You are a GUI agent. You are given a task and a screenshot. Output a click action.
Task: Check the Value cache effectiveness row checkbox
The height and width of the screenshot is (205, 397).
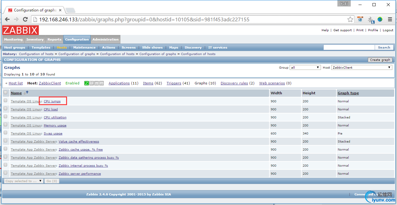click(x=5, y=141)
